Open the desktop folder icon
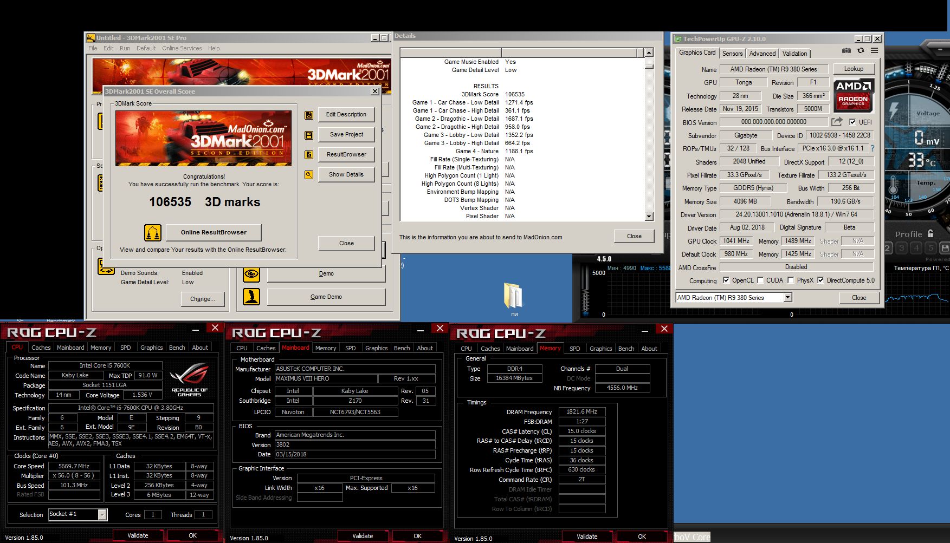The width and height of the screenshot is (950, 543). 513,296
